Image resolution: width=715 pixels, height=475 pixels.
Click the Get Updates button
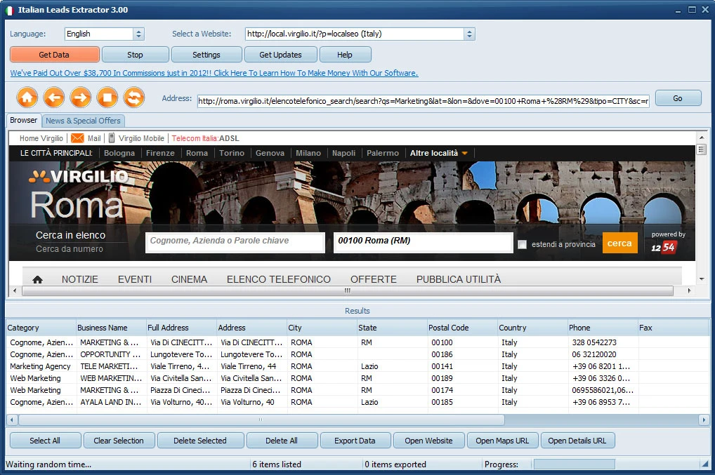[280, 55]
